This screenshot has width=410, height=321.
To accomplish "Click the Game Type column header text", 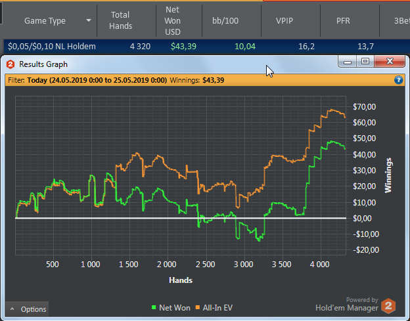I will point(45,20).
